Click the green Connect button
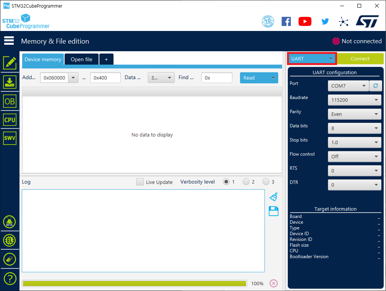 pos(360,59)
